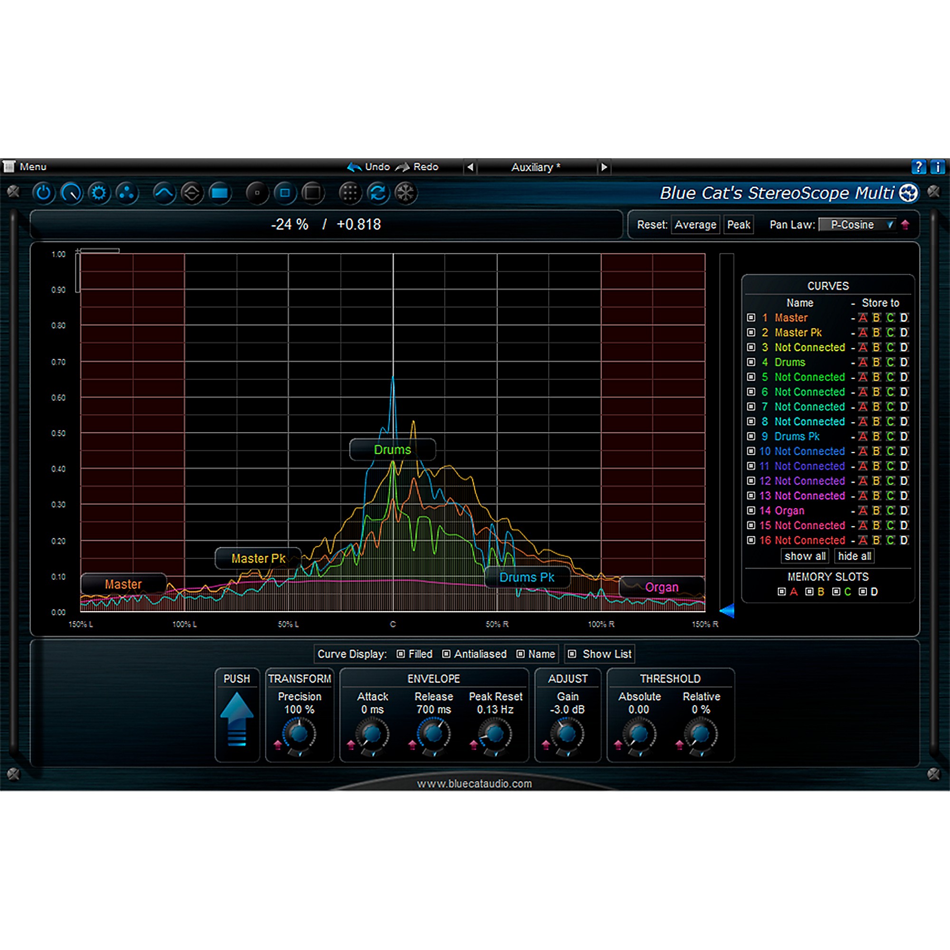Select the knob/dial icon in the top toolbar

pyautogui.click(x=71, y=193)
